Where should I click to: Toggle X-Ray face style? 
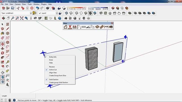coord(66,13)
